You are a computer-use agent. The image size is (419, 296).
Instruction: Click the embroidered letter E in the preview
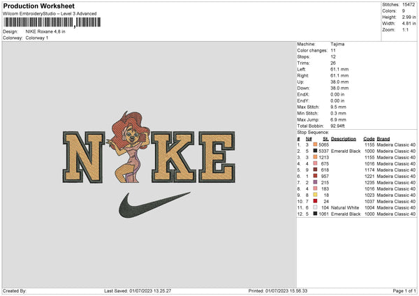click(x=217, y=157)
